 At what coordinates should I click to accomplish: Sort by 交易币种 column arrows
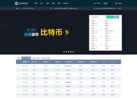click(x=38, y=62)
